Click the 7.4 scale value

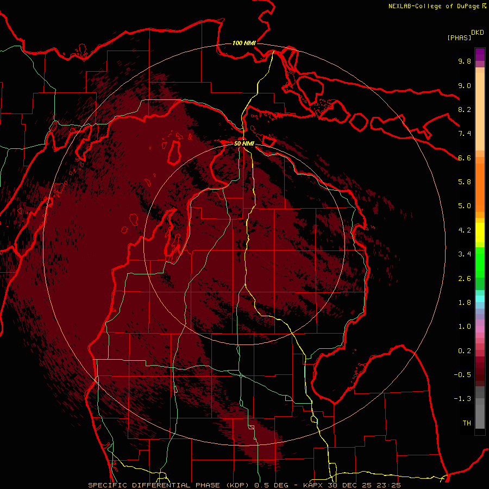pos(465,134)
